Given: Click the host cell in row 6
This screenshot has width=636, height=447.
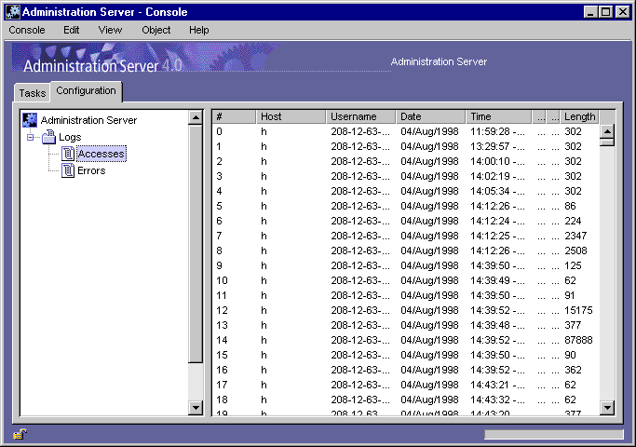Looking at the screenshot, I should 264,221.
